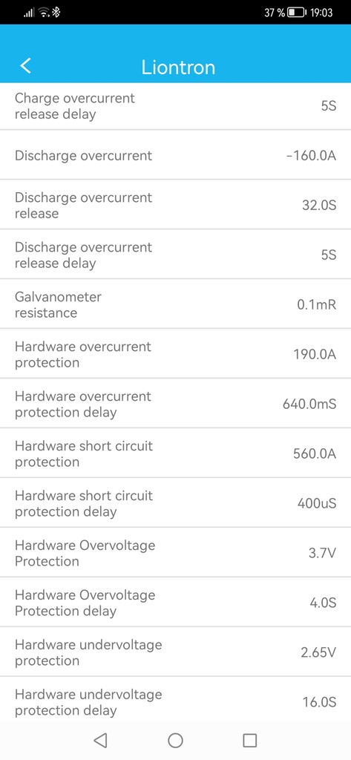
Task: Tap the back arrow in Liontron header
Action: (x=26, y=65)
